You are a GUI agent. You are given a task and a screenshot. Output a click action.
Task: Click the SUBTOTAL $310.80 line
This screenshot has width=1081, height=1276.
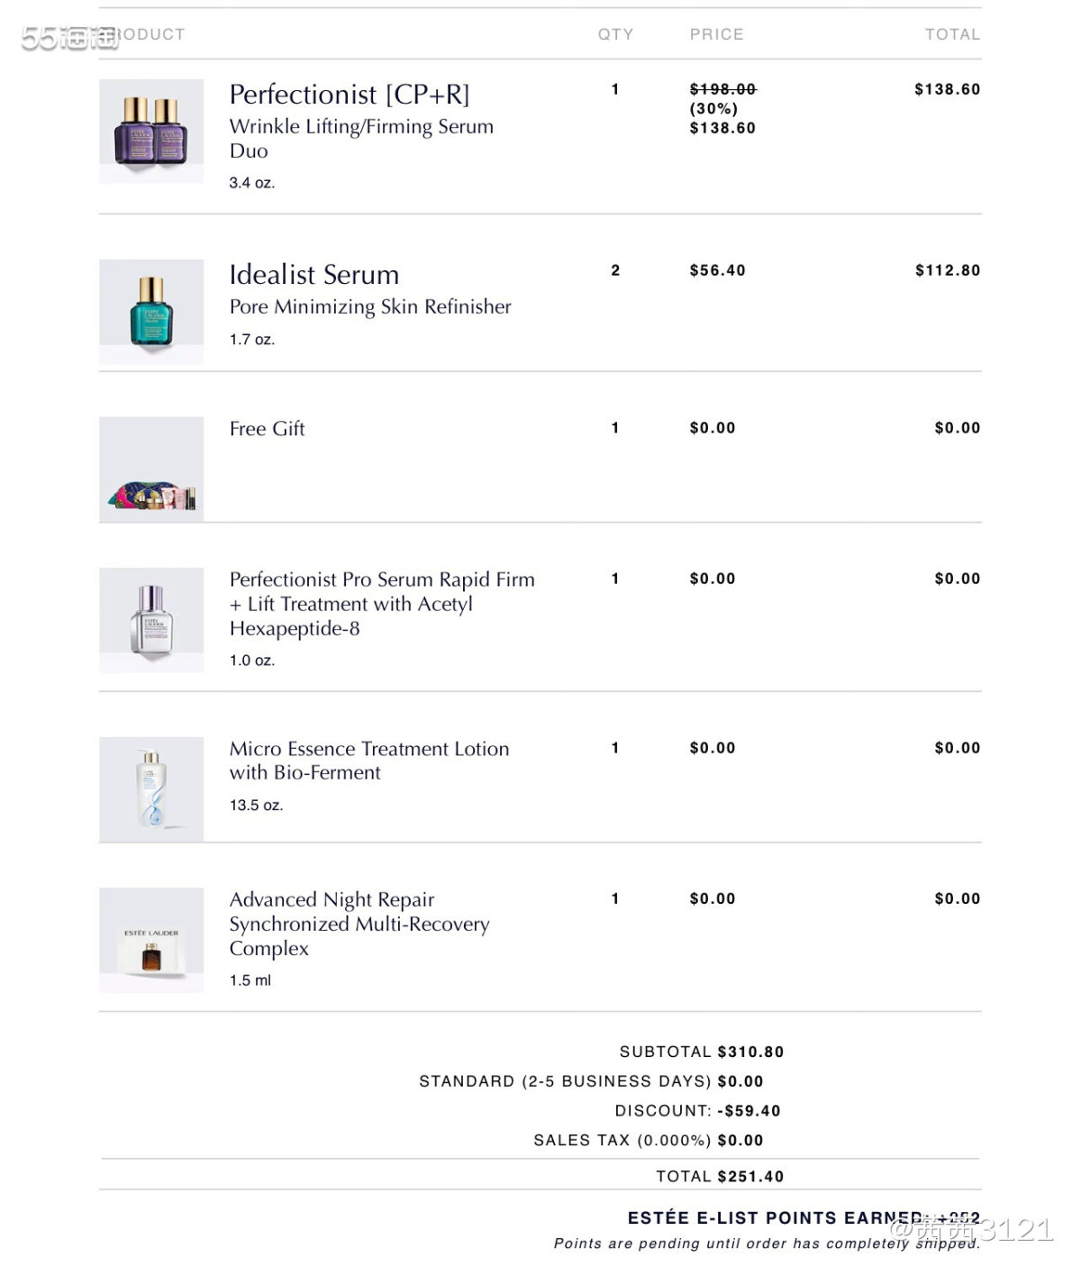(702, 1052)
